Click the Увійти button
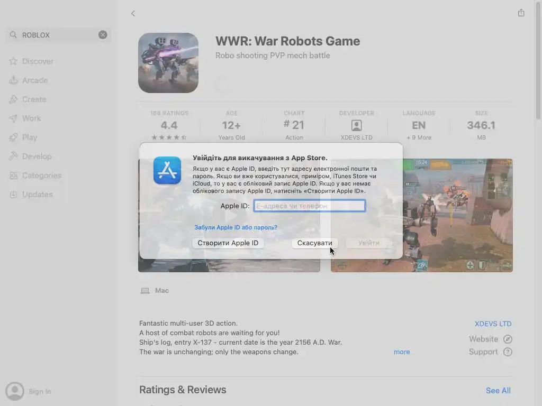The height and width of the screenshot is (406, 542). pyautogui.click(x=368, y=243)
